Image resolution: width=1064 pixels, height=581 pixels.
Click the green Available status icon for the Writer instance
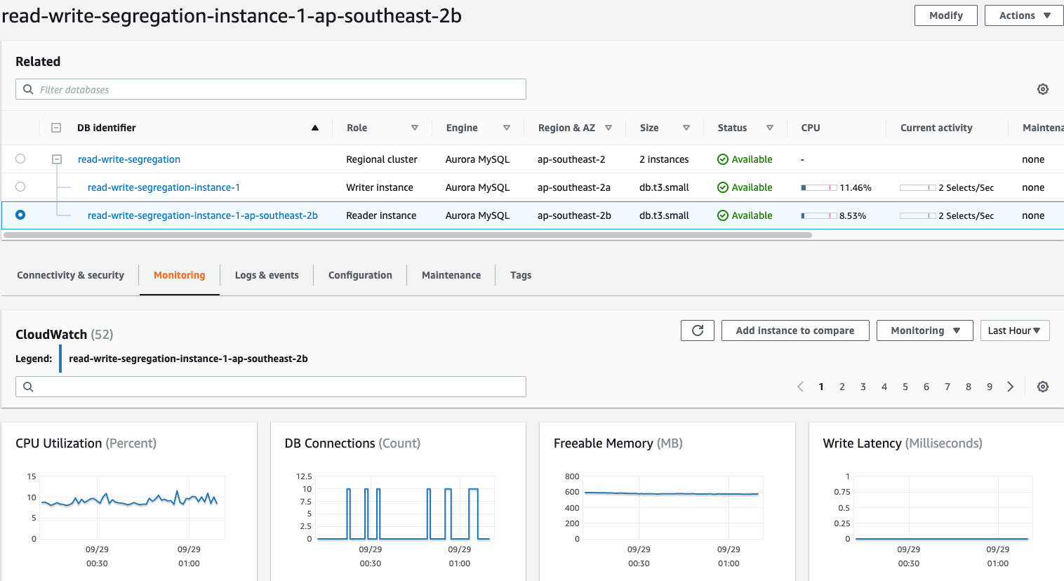pyautogui.click(x=721, y=187)
